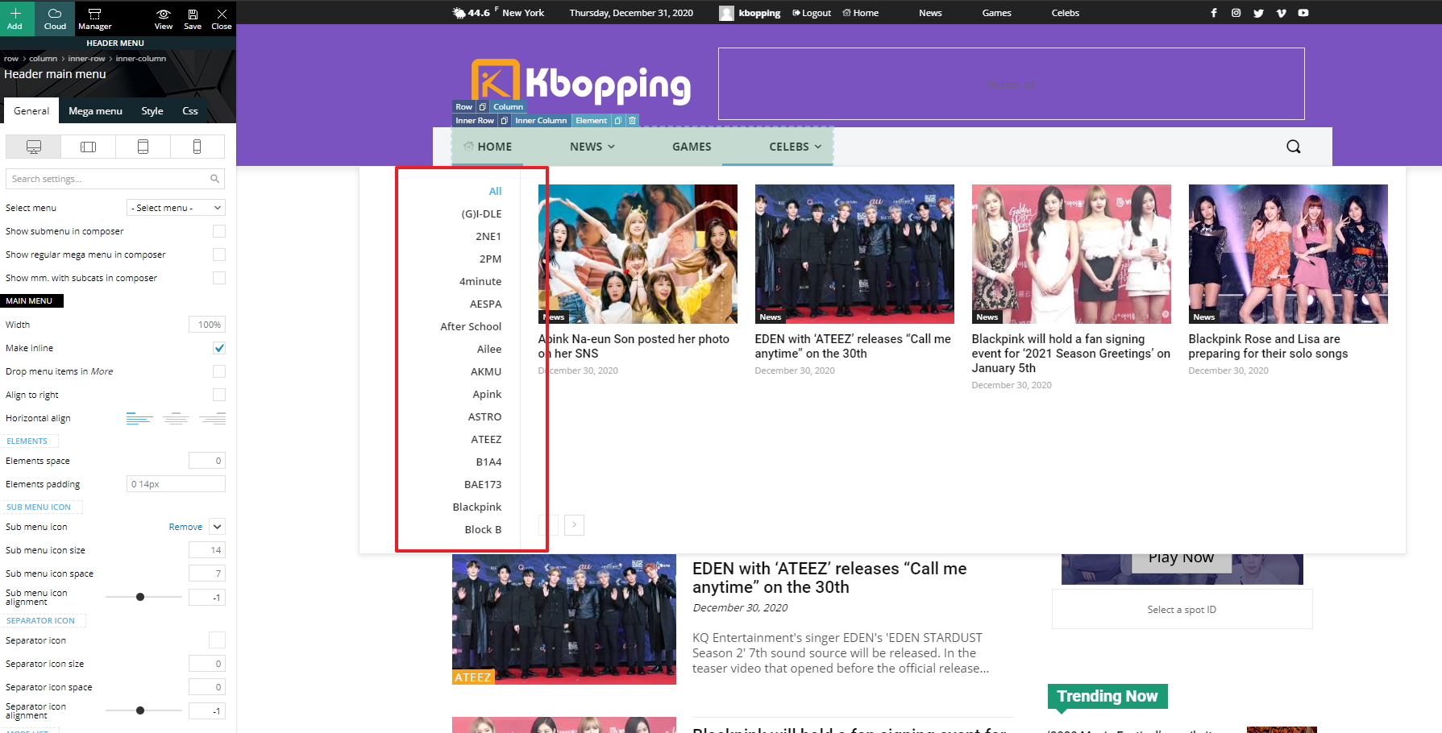Click GAMES in the main menu
Screen dimensions: 1442x733
692,147
